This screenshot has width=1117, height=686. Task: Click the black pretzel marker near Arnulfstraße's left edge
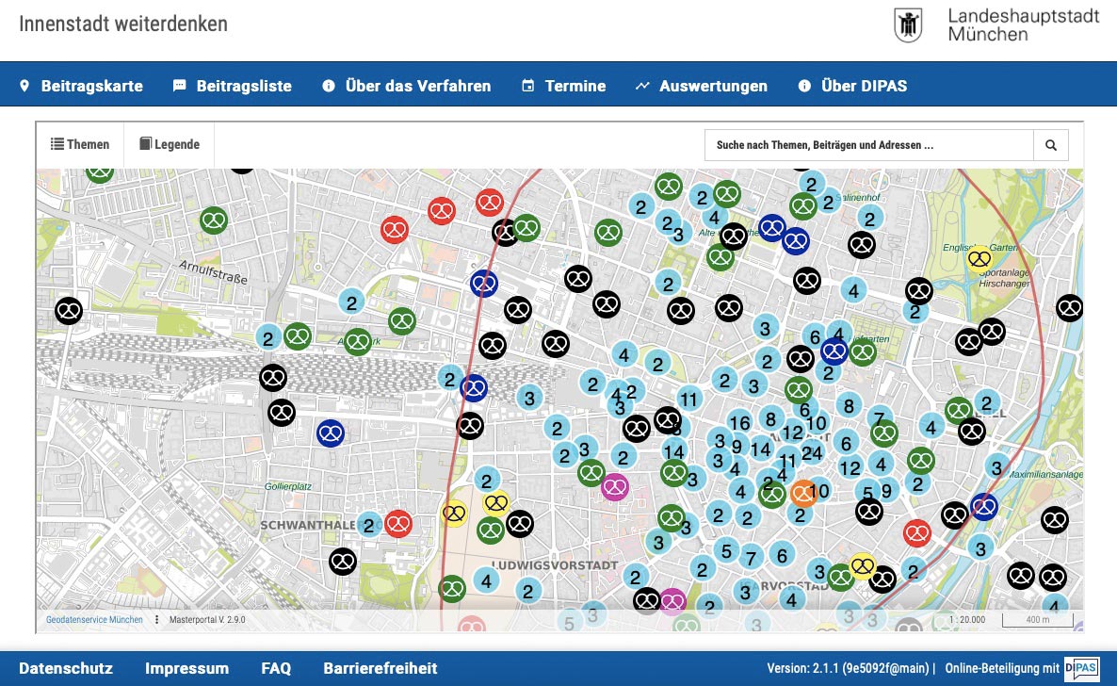click(x=69, y=310)
